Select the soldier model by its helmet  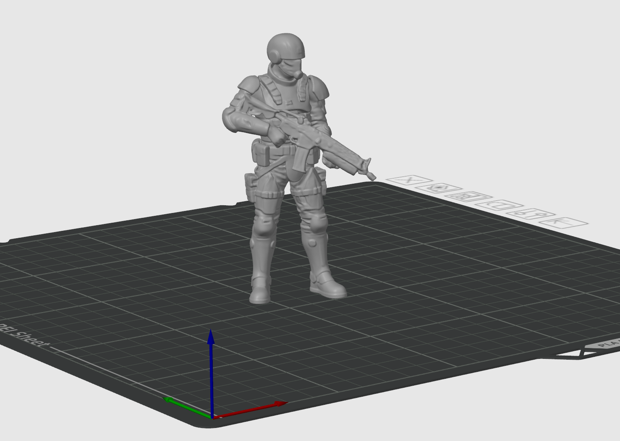pyautogui.click(x=285, y=46)
